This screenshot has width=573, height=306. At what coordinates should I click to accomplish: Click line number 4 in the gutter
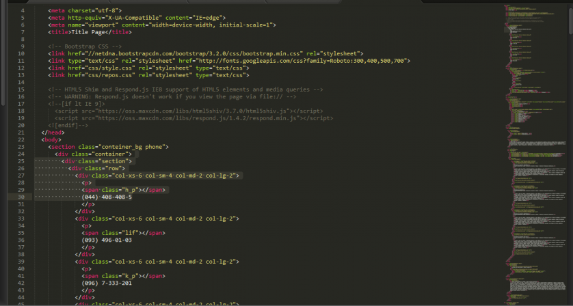tap(23, 11)
